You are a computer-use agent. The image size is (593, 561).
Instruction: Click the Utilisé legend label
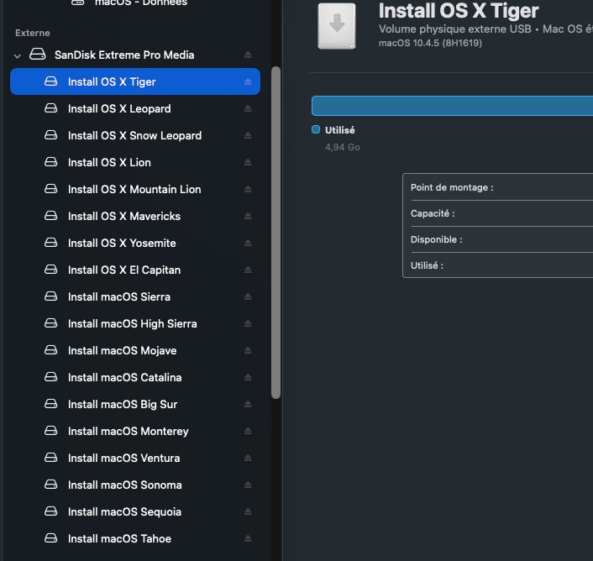tap(339, 130)
